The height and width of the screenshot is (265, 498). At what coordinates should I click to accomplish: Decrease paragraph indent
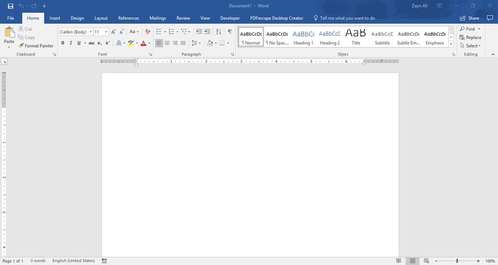click(x=199, y=32)
